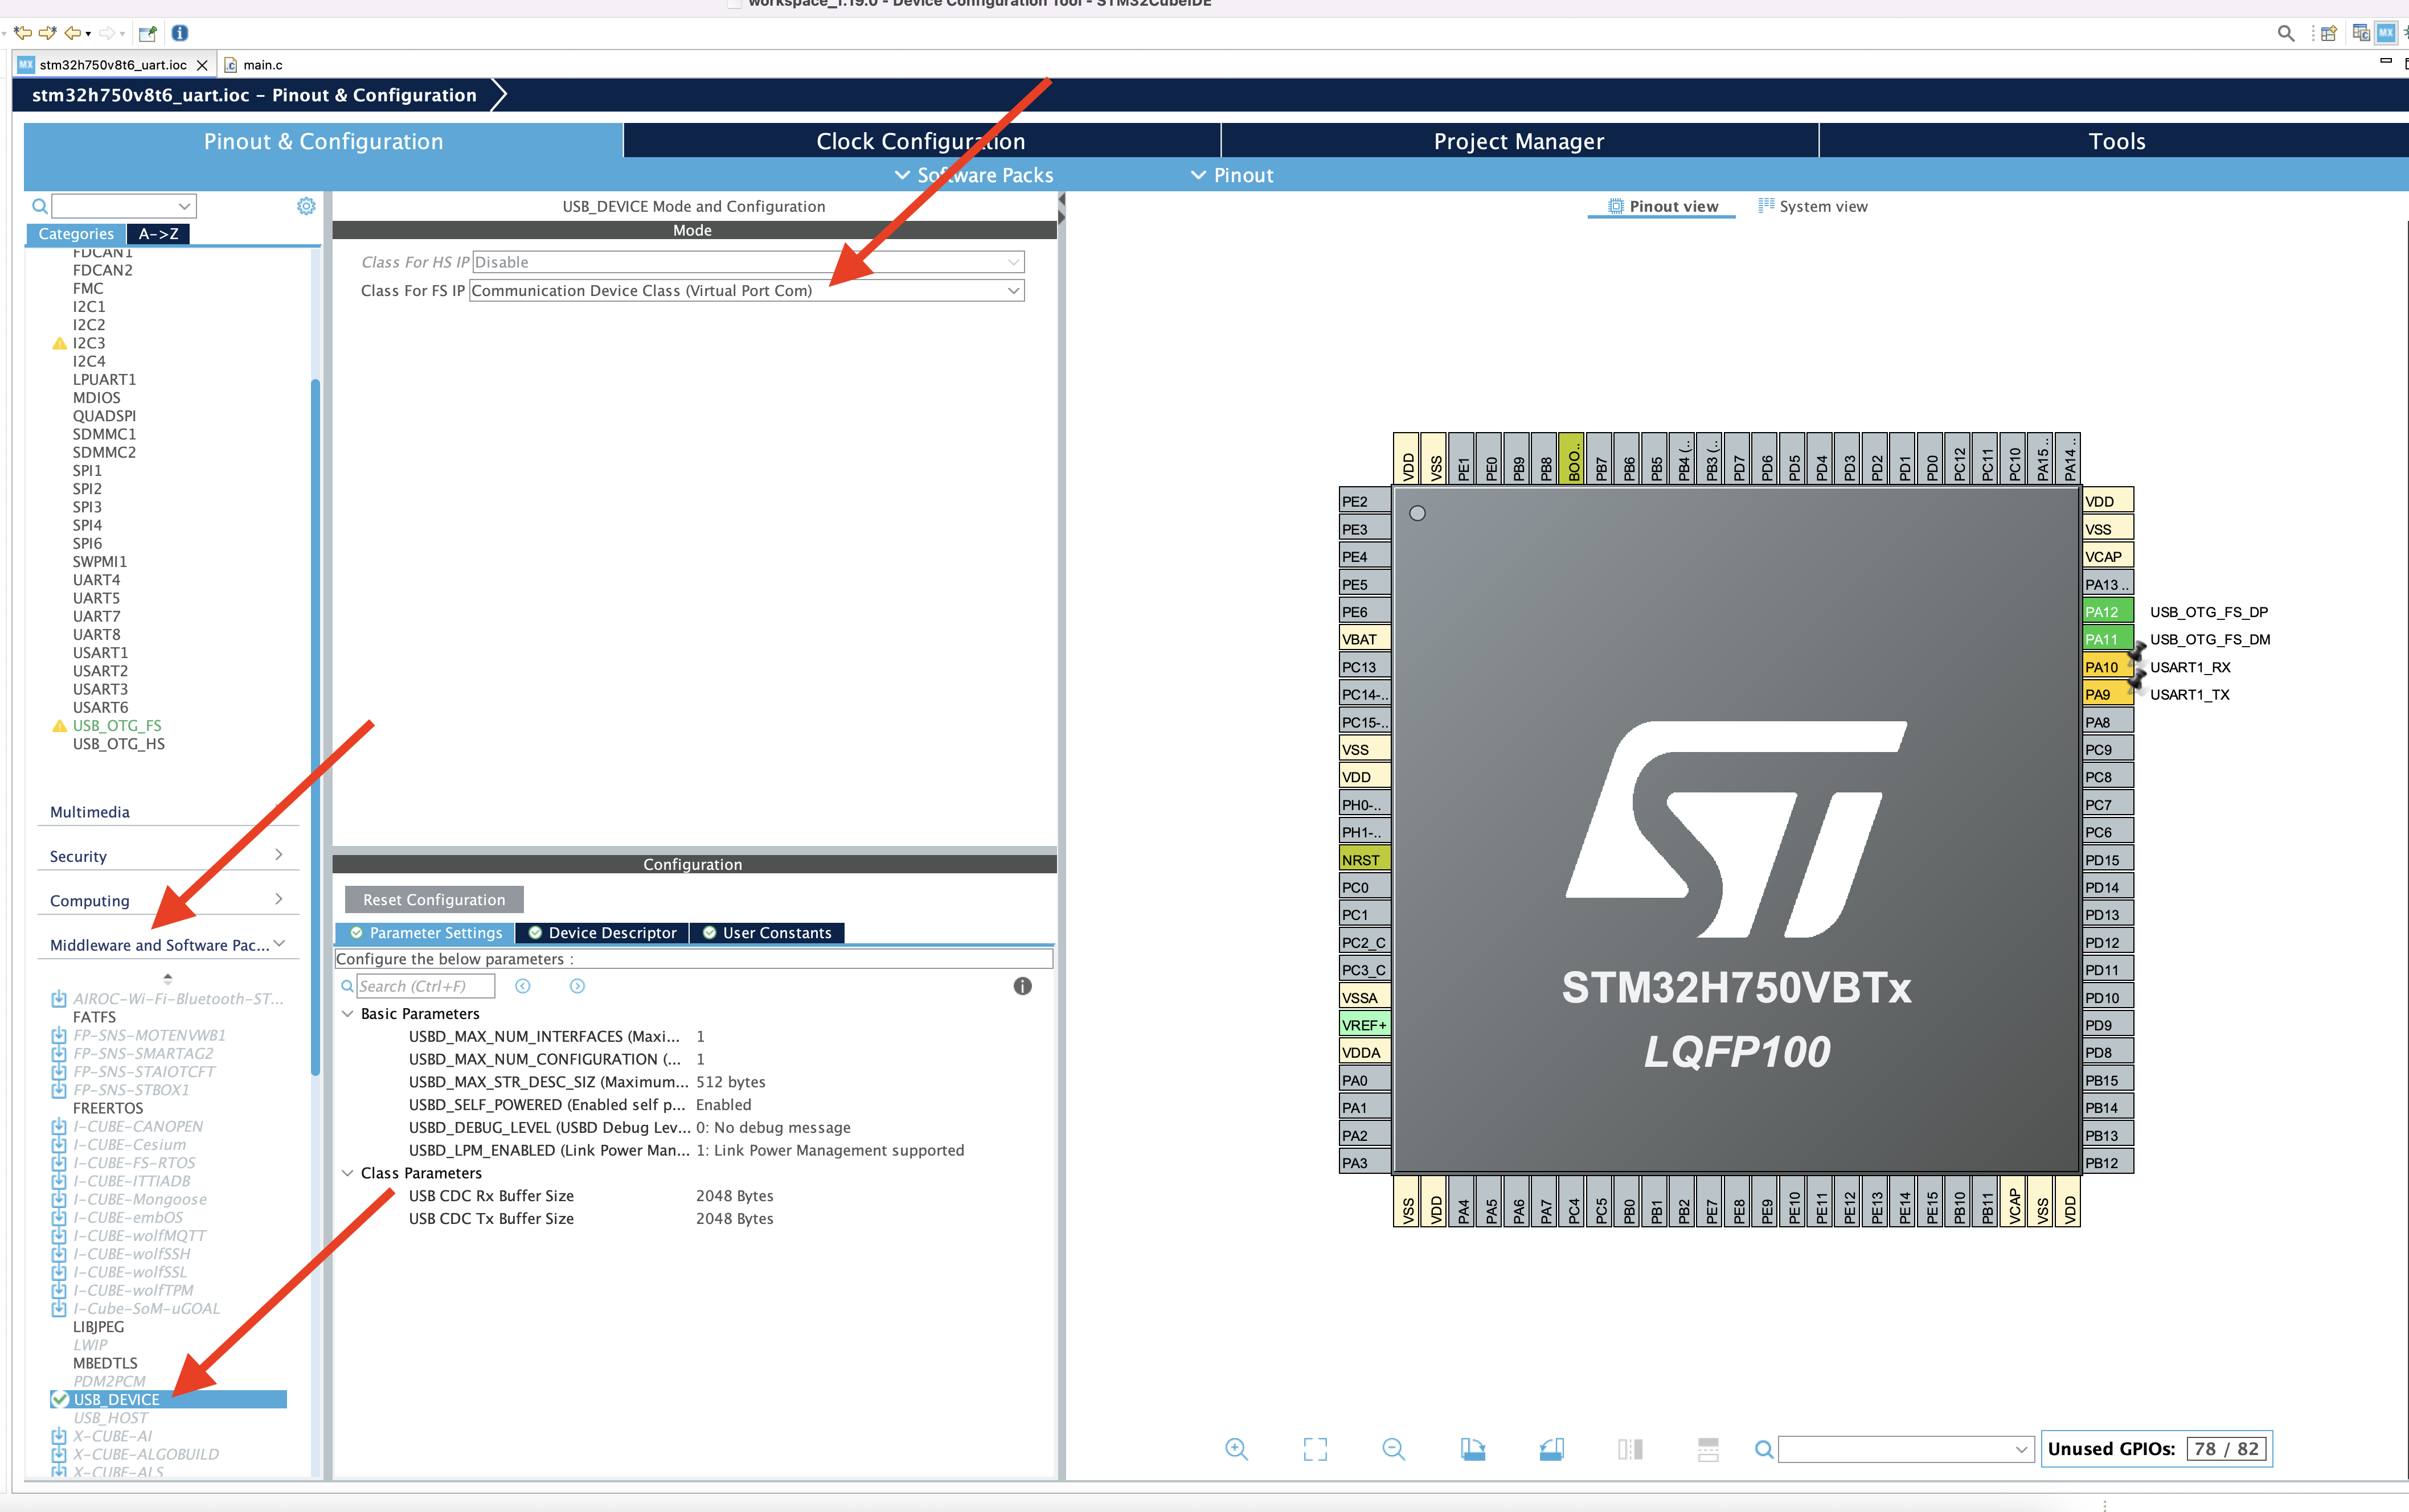
Task: Open the top-right toolbar search
Action: (x=2286, y=33)
